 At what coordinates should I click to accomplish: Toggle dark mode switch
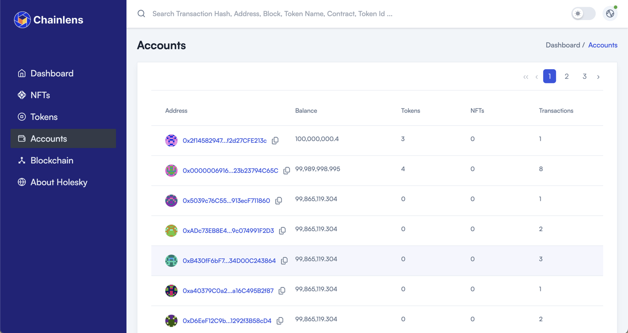pyautogui.click(x=584, y=13)
